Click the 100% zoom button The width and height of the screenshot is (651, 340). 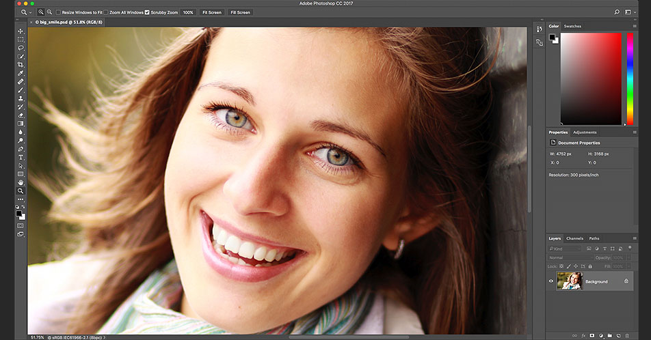point(188,12)
